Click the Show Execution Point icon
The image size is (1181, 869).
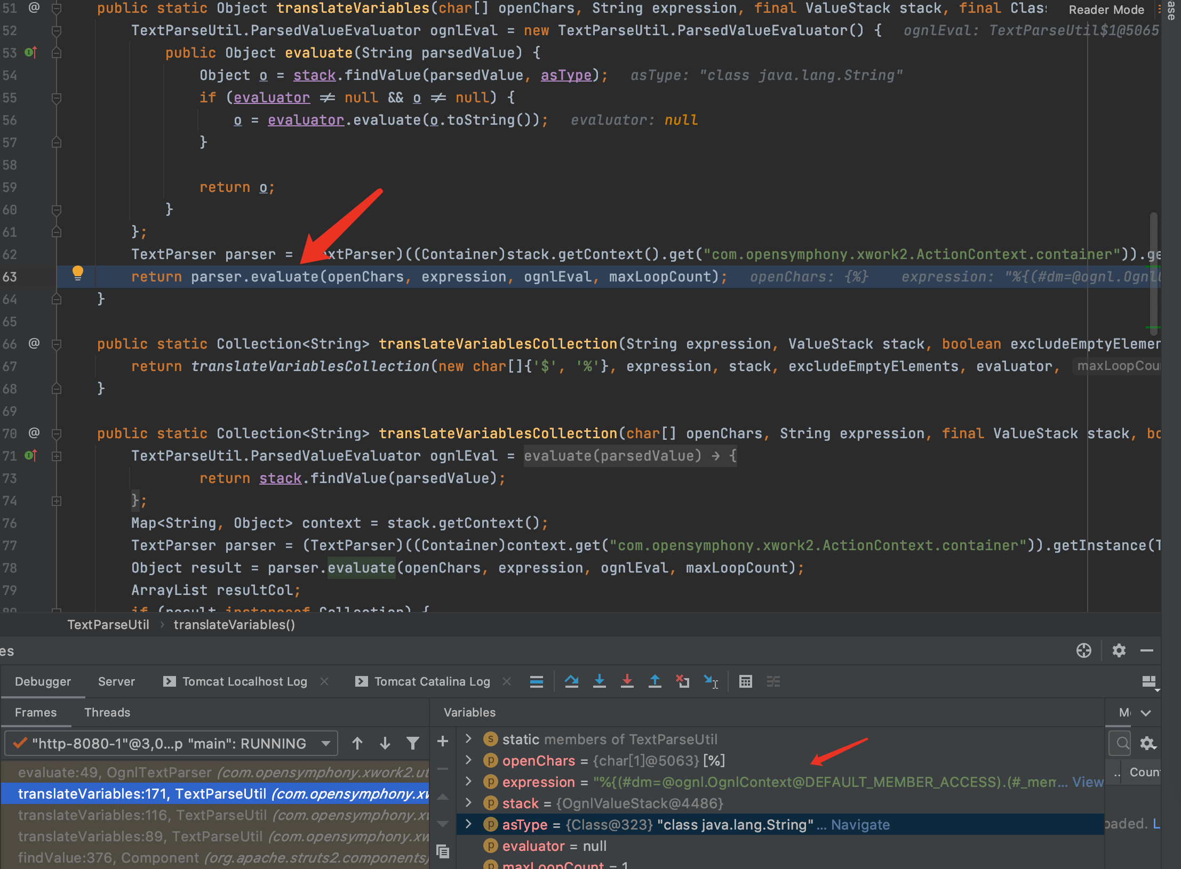pos(537,681)
